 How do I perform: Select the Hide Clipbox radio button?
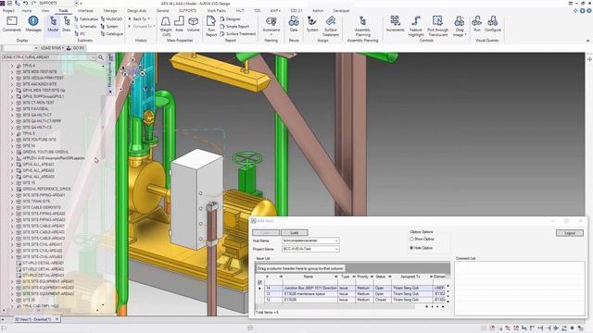coord(411,248)
